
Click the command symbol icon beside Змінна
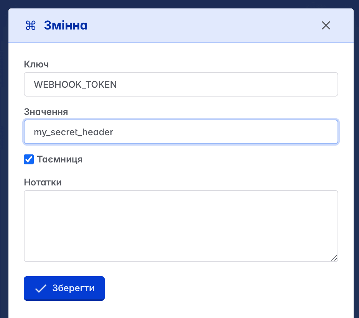click(x=30, y=25)
